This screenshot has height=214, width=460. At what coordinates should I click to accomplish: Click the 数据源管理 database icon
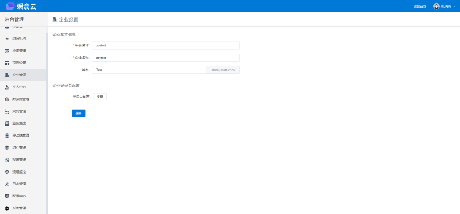click(x=7, y=99)
